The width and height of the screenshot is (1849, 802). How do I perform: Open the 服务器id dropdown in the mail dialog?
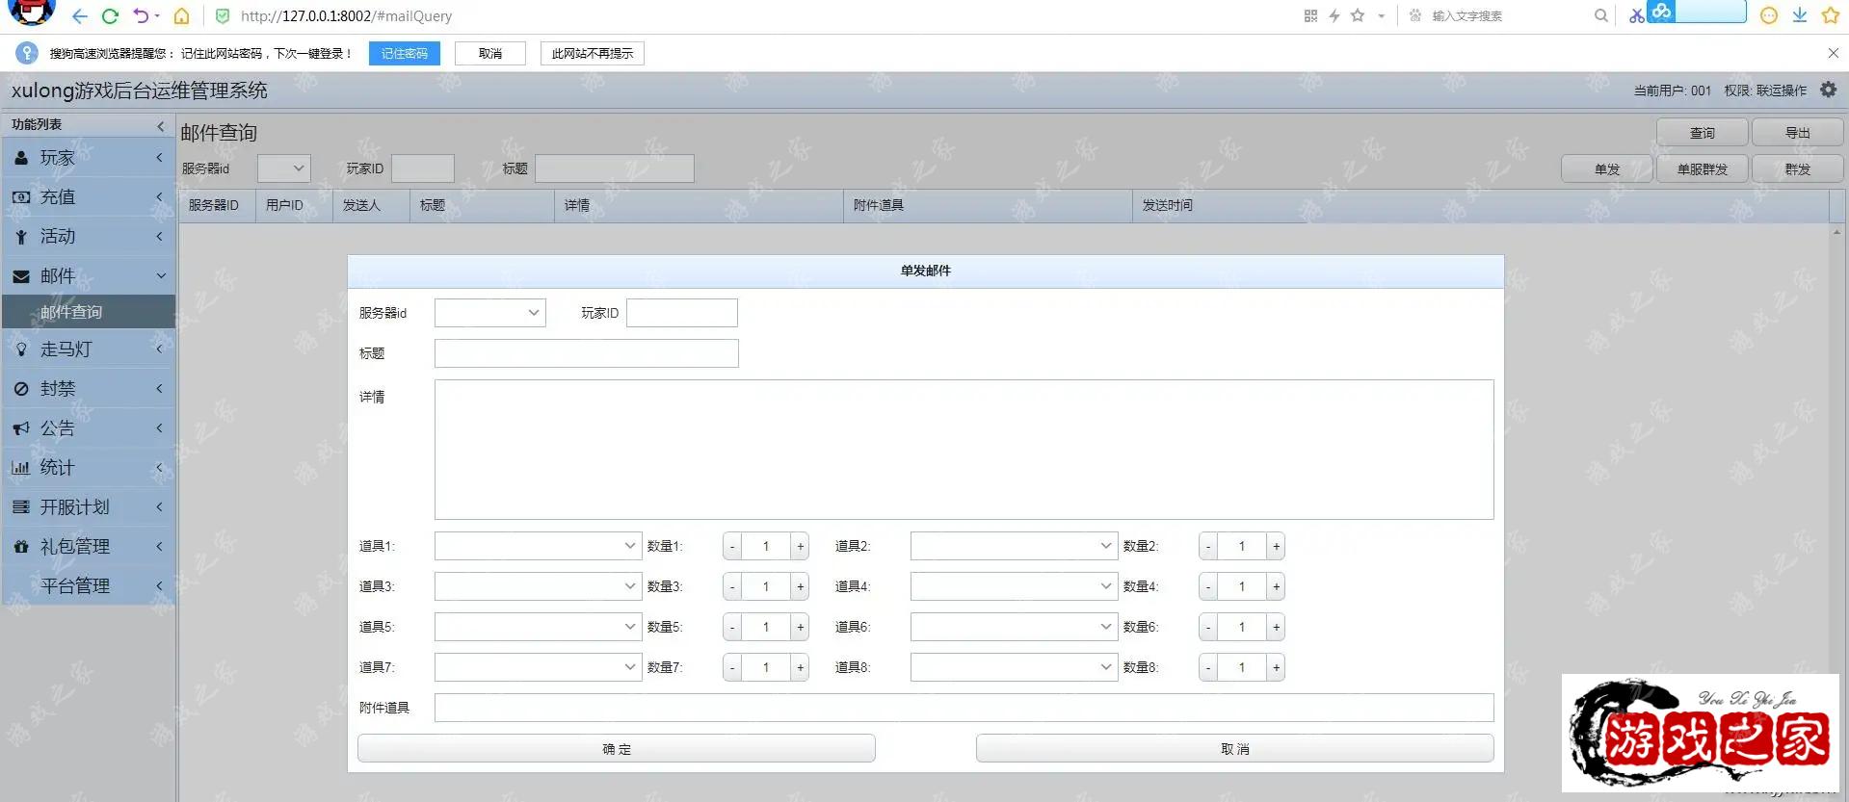point(489,313)
